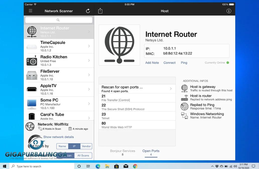Click the Internet Router globe list icon
Viewport: 259px width, 169px height.
(32, 31)
